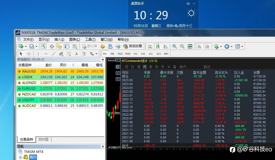Zoom out on the chart
The width and height of the screenshot is (275, 160).
182,46
